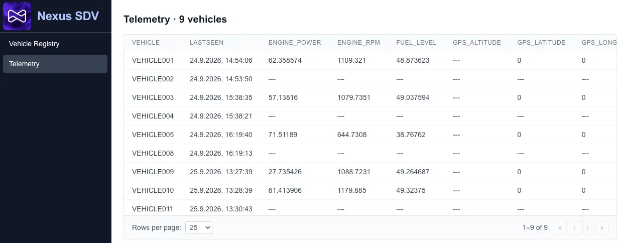The image size is (622, 243).
Task: Click timestamp 24.9.2026, 15:38:21
Action: [x=221, y=116]
